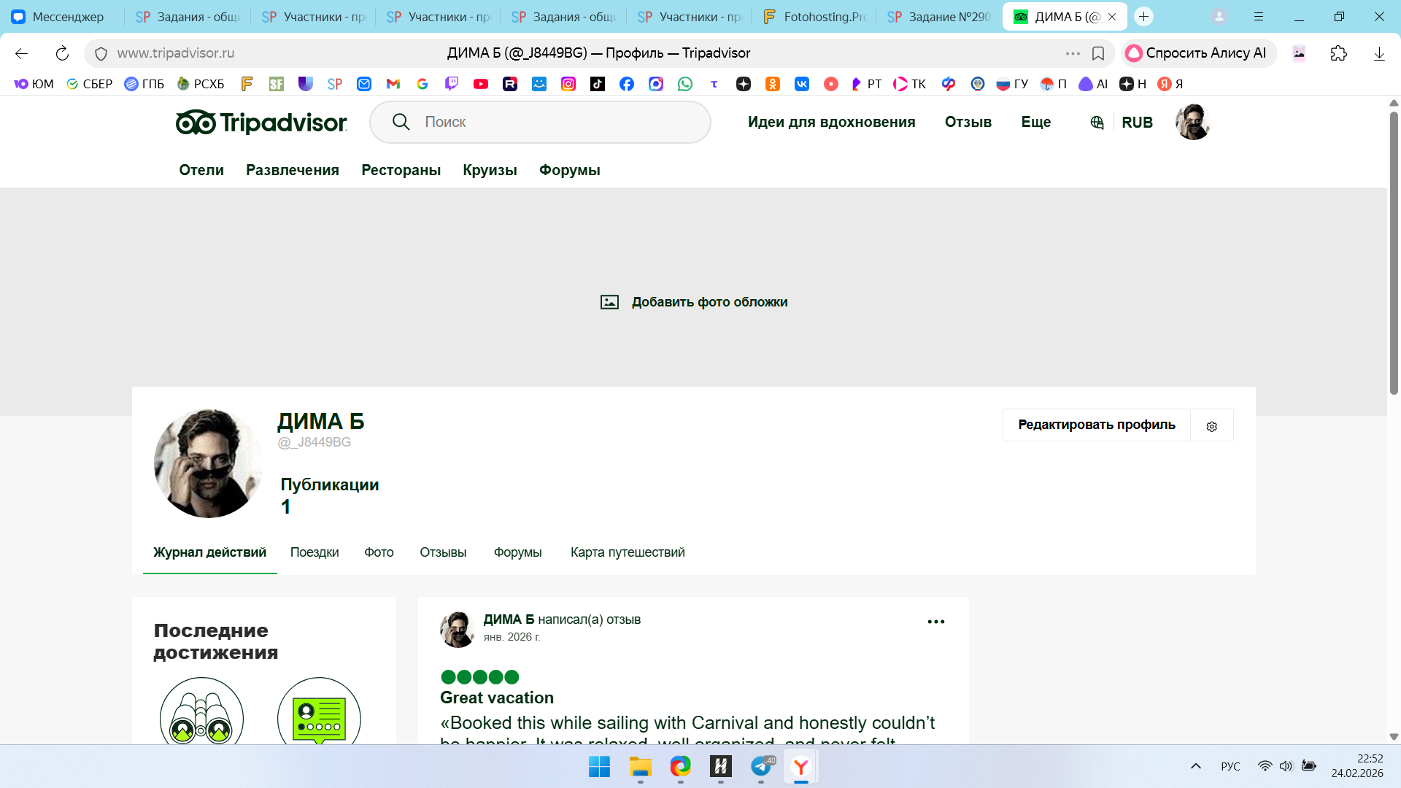Open profile settings gear icon

(x=1211, y=426)
